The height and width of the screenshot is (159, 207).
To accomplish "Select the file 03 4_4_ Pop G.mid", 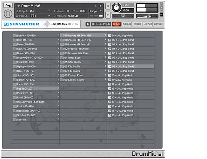I will tap(131, 45).
